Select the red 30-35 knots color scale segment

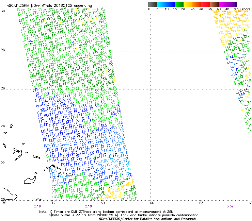tap(206, 4)
